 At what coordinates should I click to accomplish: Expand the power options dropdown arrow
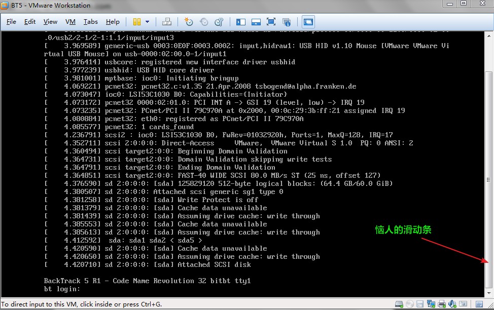click(148, 22)
